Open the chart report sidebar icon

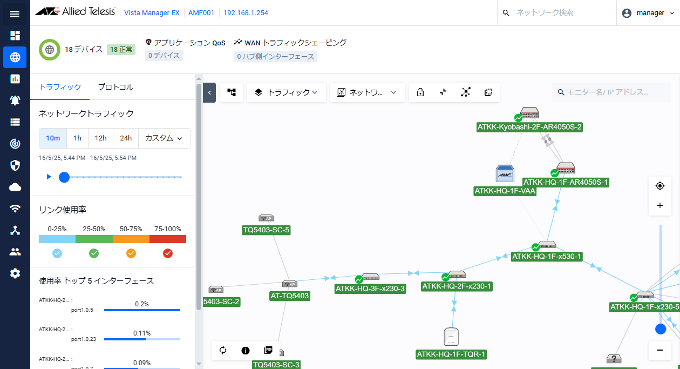click(15, 79)
